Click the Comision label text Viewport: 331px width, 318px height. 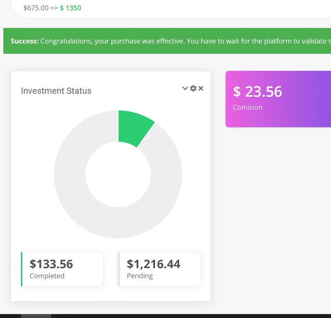247,108
